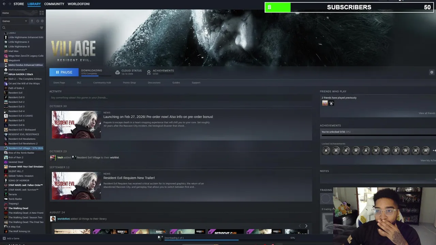The width and height of the screenshot is (436, 245).
Task: Click View My Achievements link
Action: tap(428, 160)
